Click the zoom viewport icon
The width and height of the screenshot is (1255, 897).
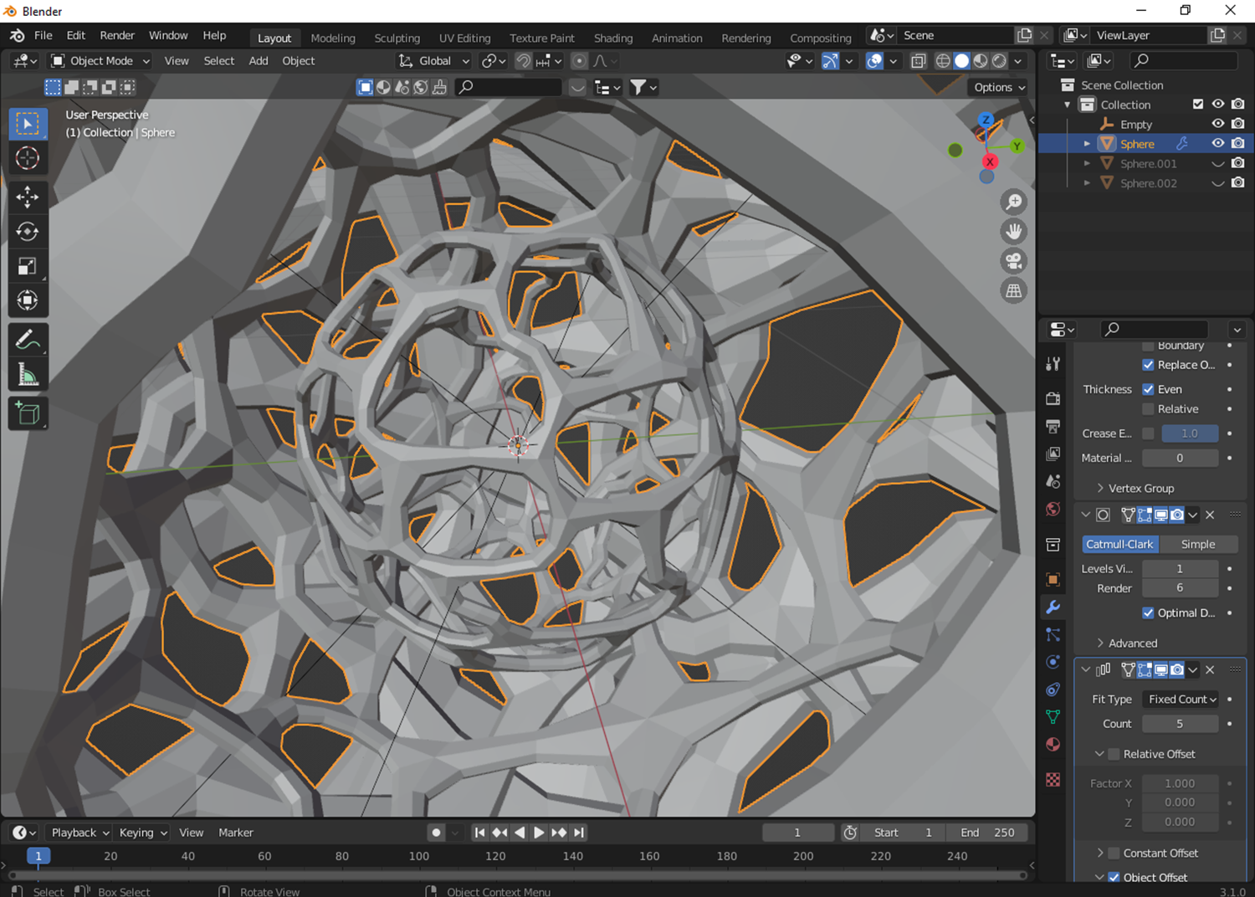pos(1013,202)
